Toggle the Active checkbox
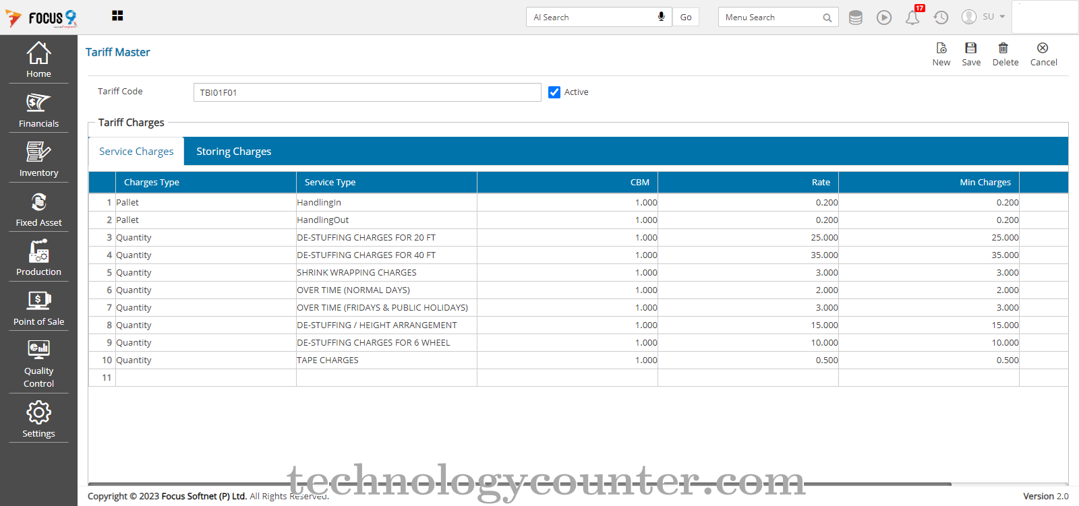 pyautogui.click(x=554, y=92)
